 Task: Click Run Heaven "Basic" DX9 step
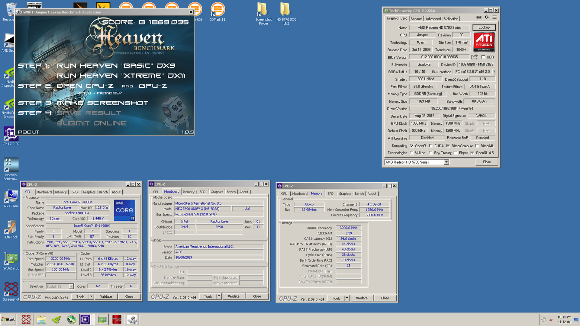116,66
